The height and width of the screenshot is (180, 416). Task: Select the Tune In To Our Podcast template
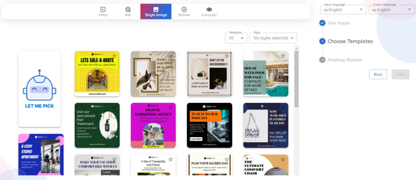click(x=210, y=125)
